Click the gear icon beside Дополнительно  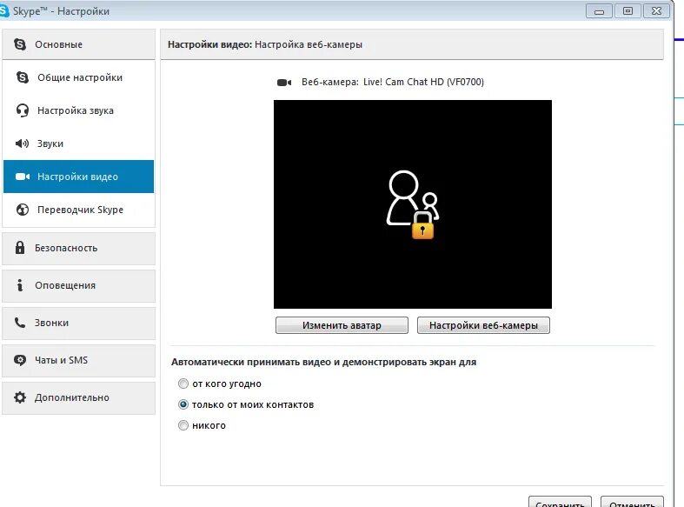tap(20, 397)
